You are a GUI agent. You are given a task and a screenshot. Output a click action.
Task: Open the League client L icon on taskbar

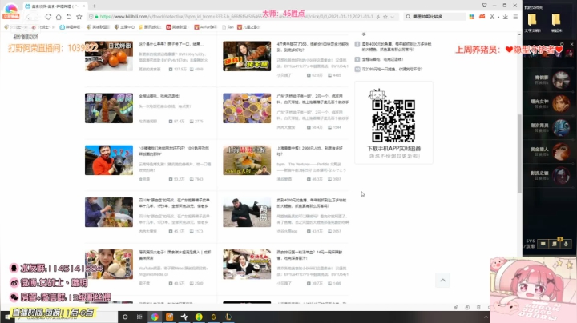coord(228,317)
